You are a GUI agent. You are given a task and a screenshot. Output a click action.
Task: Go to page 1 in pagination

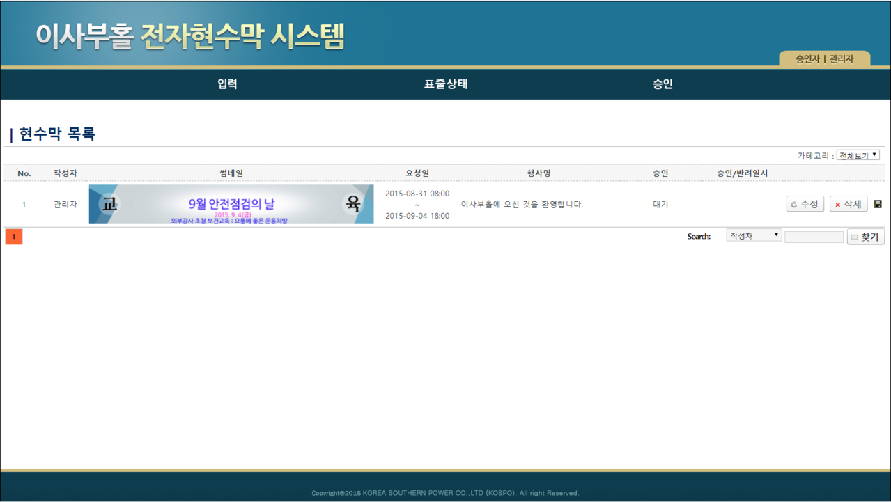click(13, 237)
